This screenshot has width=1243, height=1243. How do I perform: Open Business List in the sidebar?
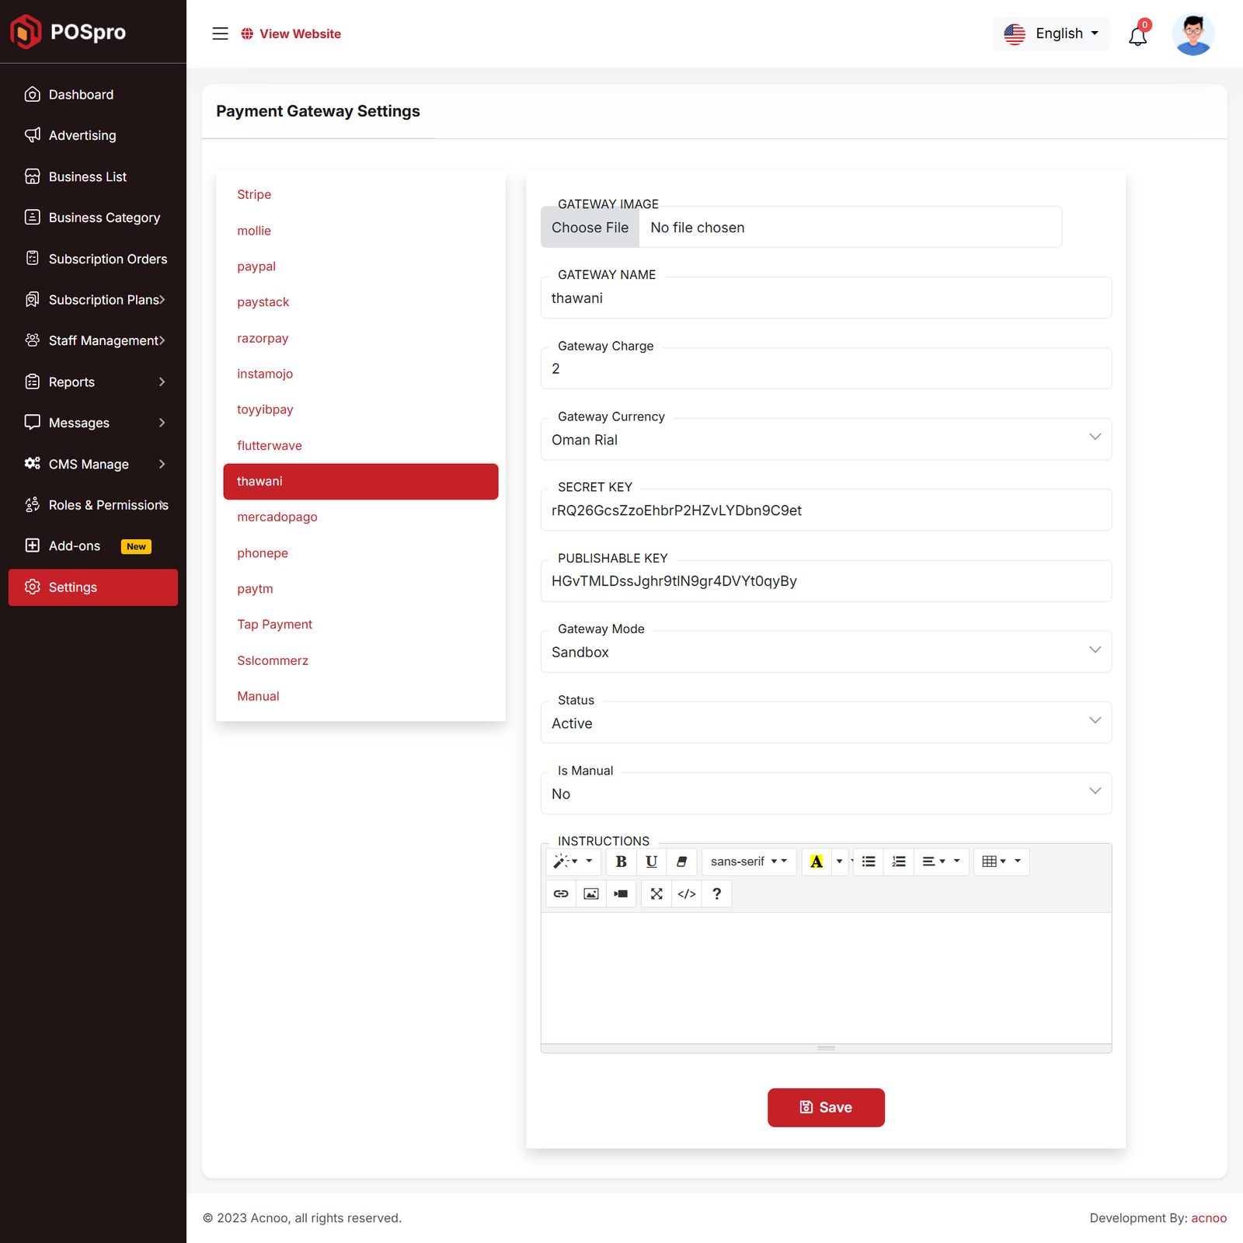click(x=87, y=177)
